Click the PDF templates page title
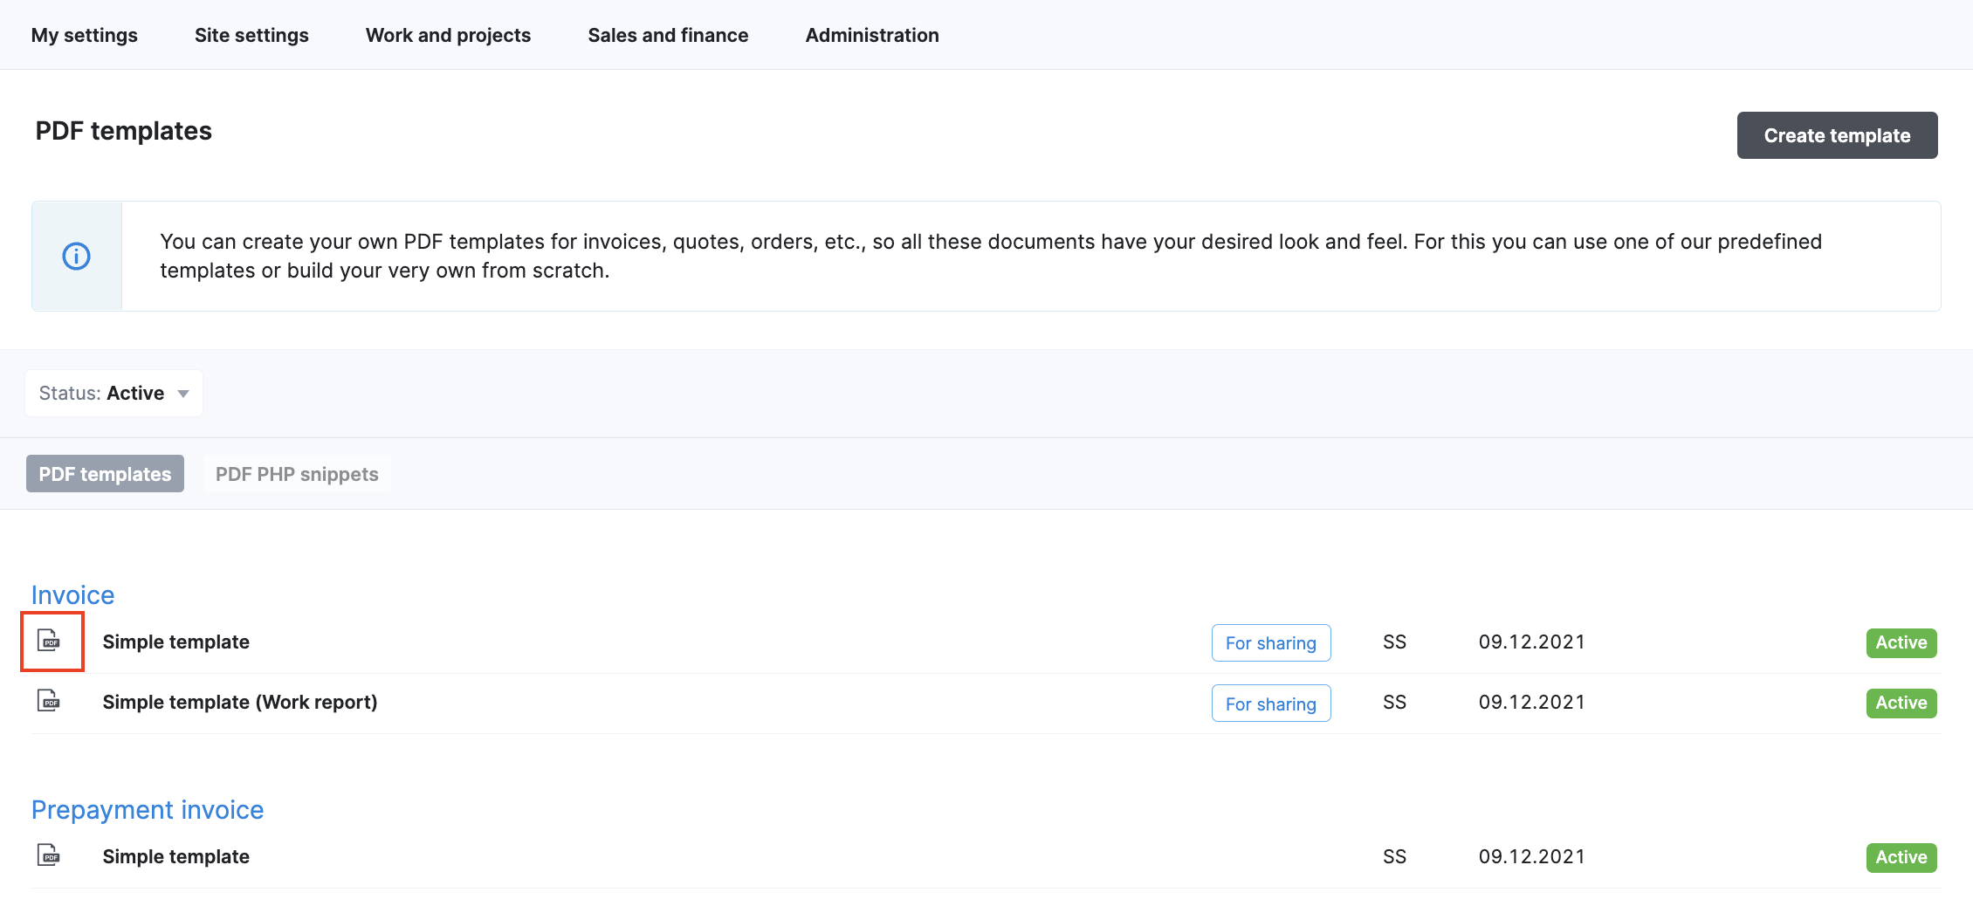Screen dimensions: 1973x913 (x=124, y=131)
